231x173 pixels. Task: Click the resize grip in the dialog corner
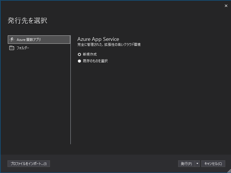pyautogui.click(x=229, y=171)
